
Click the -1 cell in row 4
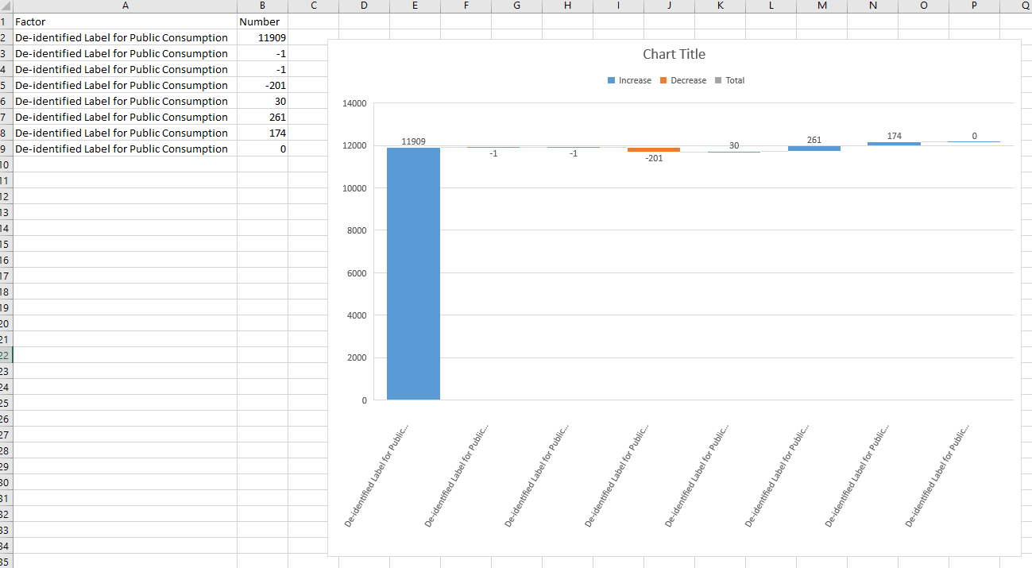pos(262,69)
